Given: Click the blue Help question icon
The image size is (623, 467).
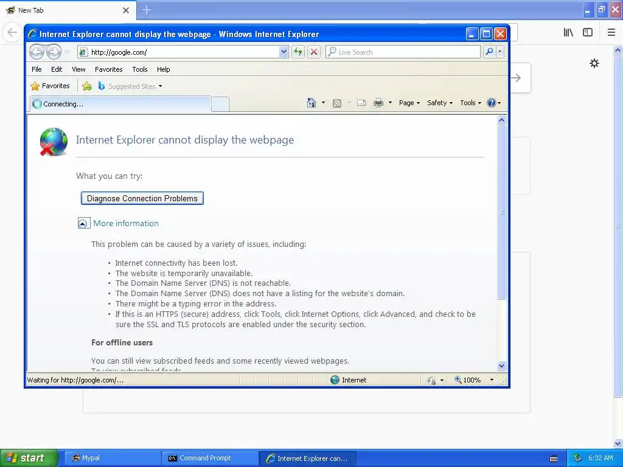Looking at the screenshot, I should pos(492,103).
